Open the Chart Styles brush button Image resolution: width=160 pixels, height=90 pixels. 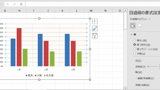(95, 28)
